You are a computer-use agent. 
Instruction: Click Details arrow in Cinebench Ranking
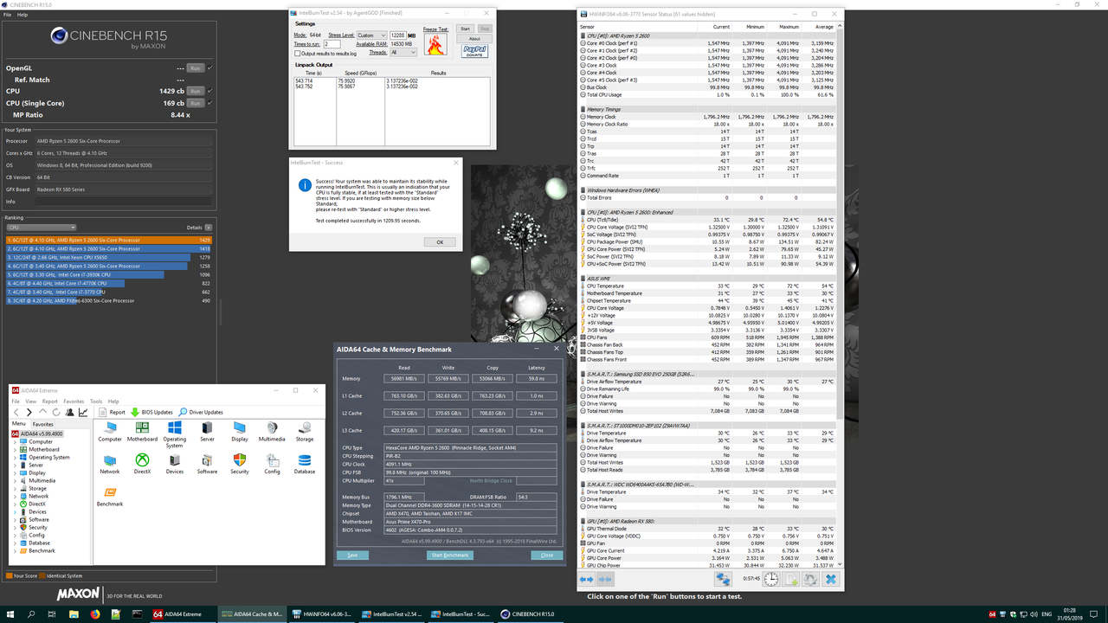[208, 228]
